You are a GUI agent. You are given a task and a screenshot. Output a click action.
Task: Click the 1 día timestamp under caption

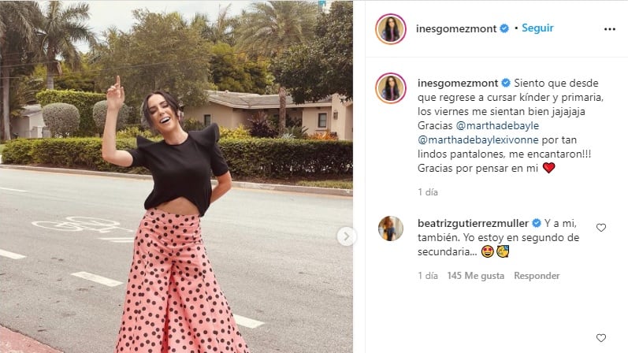click(428, 192)
